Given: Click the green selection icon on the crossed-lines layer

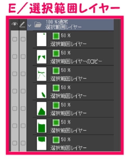Looking at the screenshot, I should 56,70.
